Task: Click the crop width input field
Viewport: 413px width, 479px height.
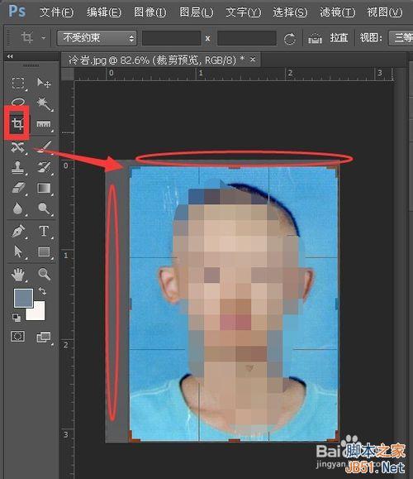Action: coord(172,38)
